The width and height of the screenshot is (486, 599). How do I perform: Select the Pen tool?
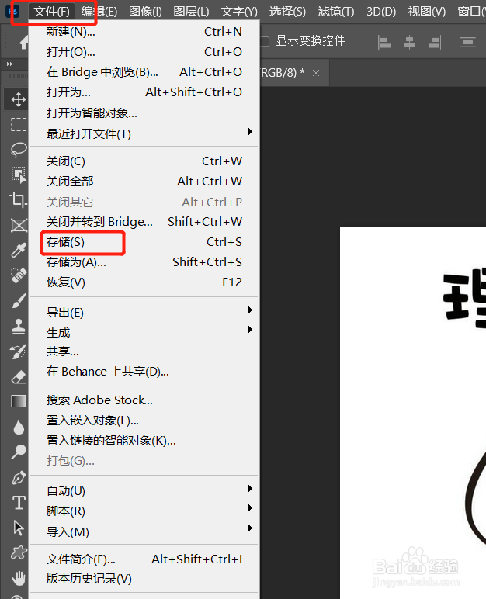pyautogui.click(x=19, y=477)
